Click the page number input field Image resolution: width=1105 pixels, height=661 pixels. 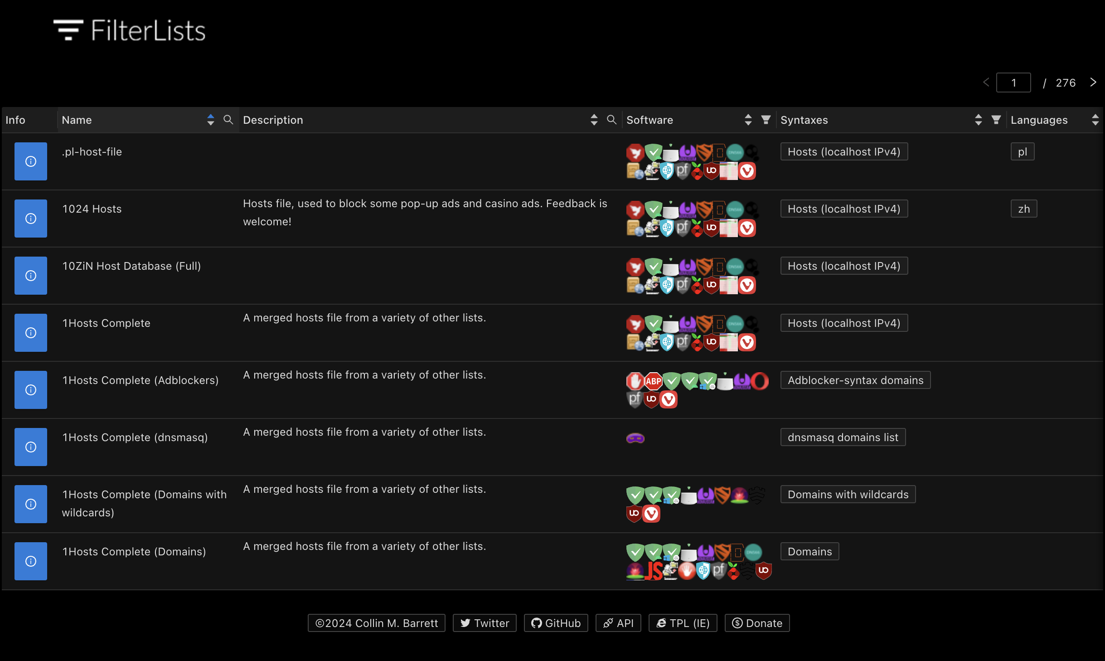(x=1013, y=83)
